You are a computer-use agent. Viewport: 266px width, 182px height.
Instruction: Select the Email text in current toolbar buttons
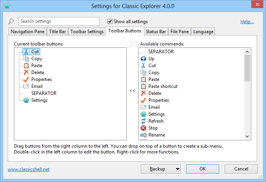click(x=37, y=86)
